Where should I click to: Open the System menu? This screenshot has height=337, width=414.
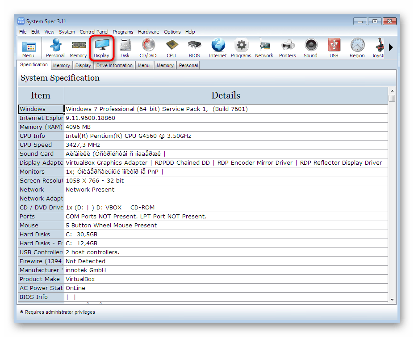tap(67, 32)
